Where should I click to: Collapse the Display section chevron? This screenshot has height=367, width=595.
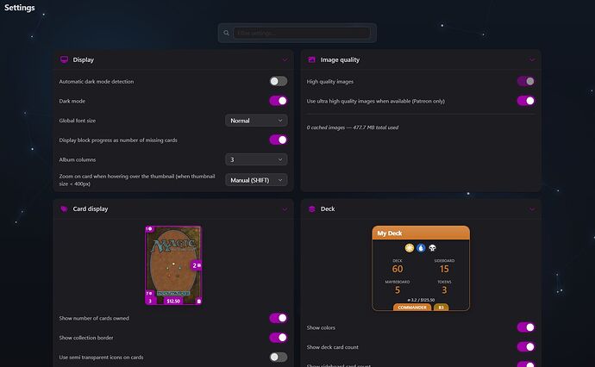coord(285,60)
